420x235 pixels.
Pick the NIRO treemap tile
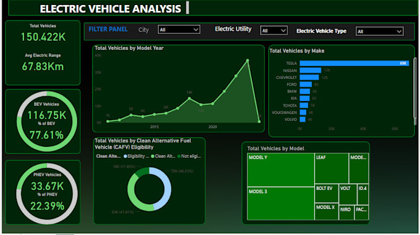[x=346, y=213]
